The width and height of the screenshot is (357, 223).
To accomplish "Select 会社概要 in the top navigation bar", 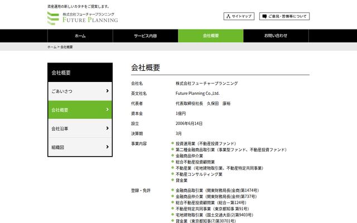I will 211,36.
